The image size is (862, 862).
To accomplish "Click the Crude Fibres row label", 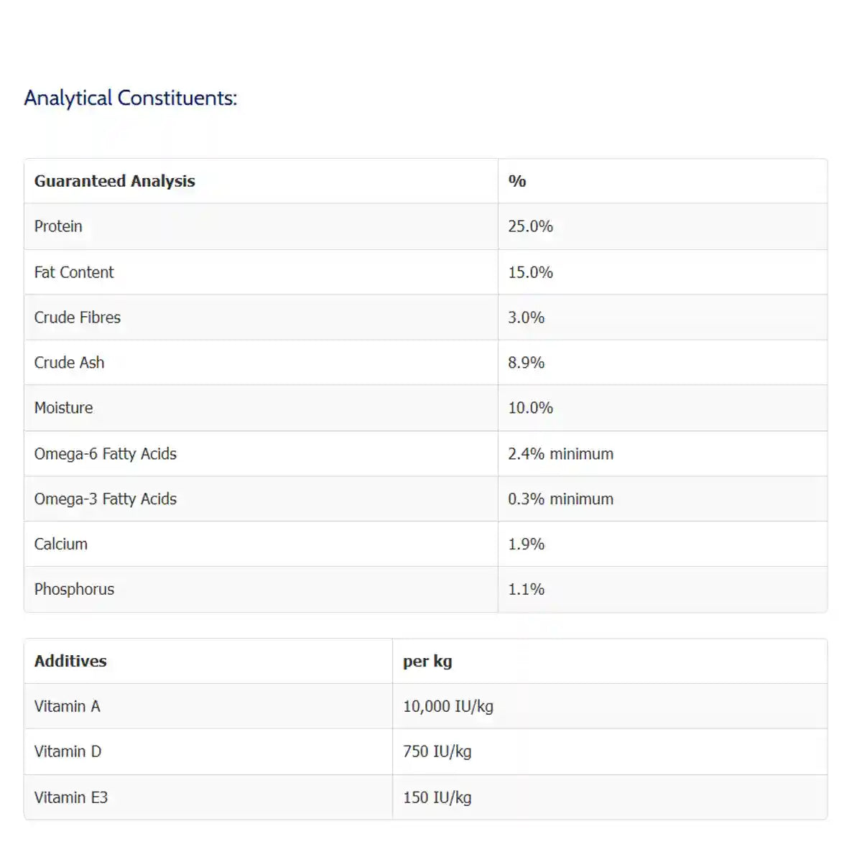I will (x=78, y=318).
